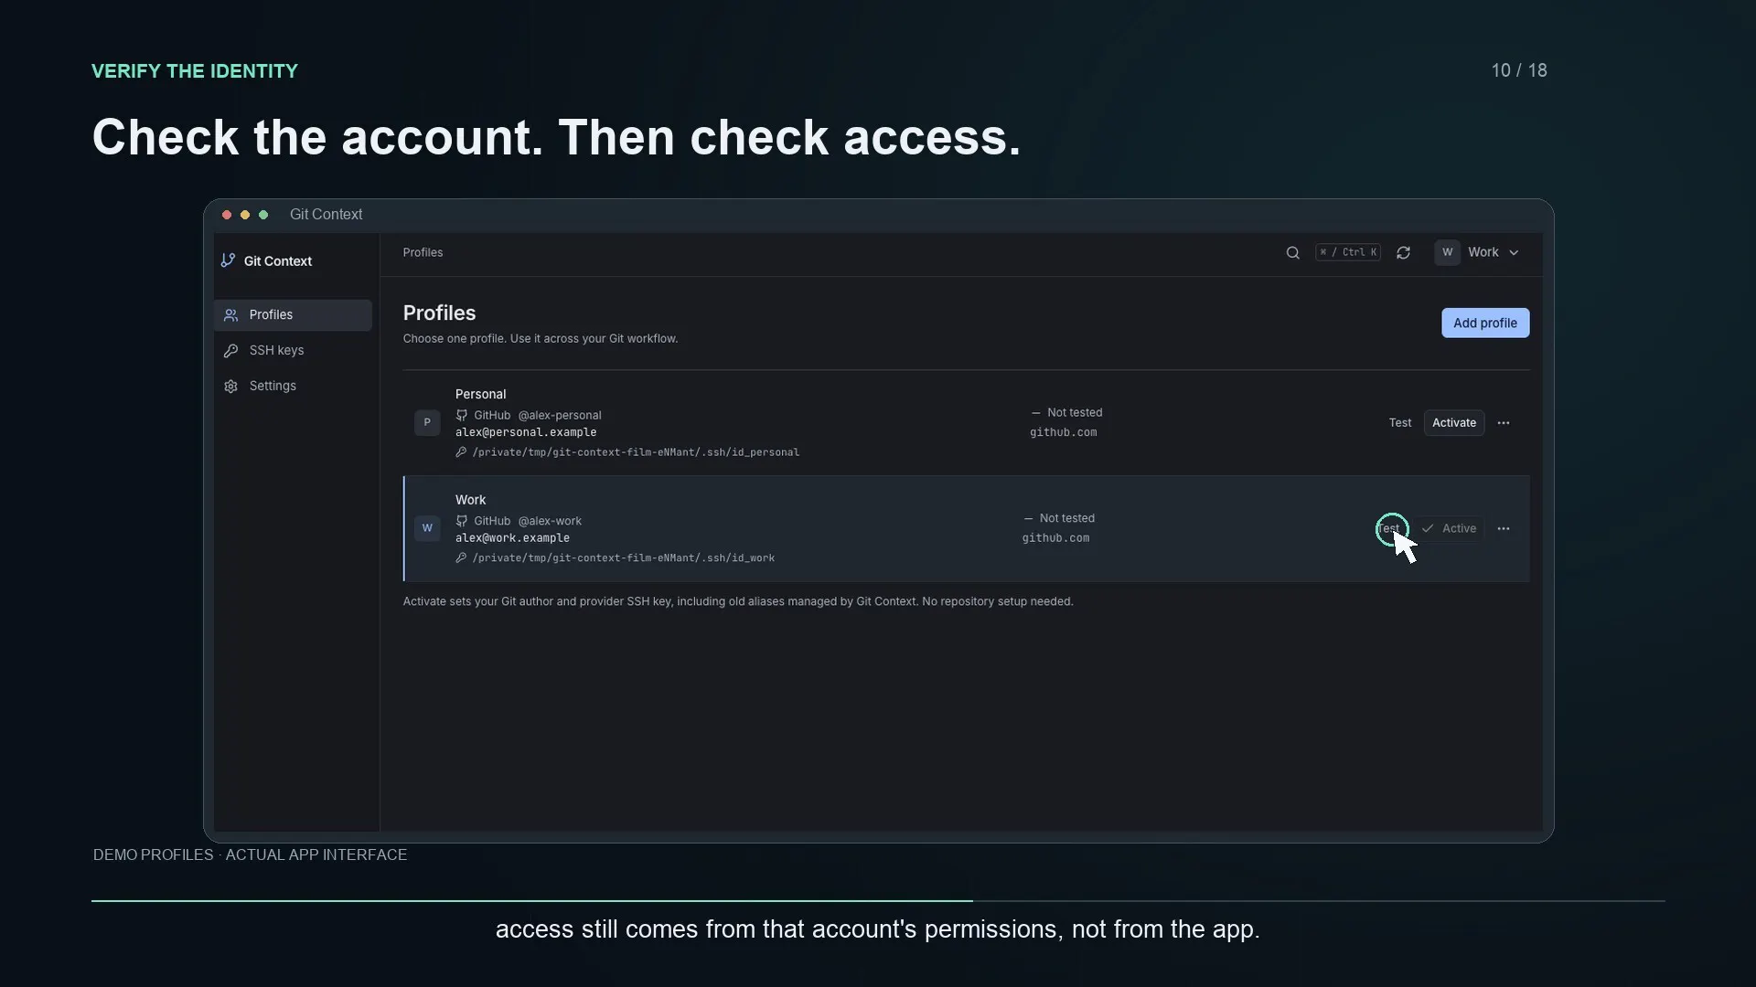Click the Work profile name in list

470,500
